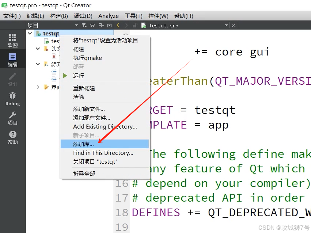Open the Design (设计) mode
Viewport: 311px width, 233px height.
(x=13, y=79)
